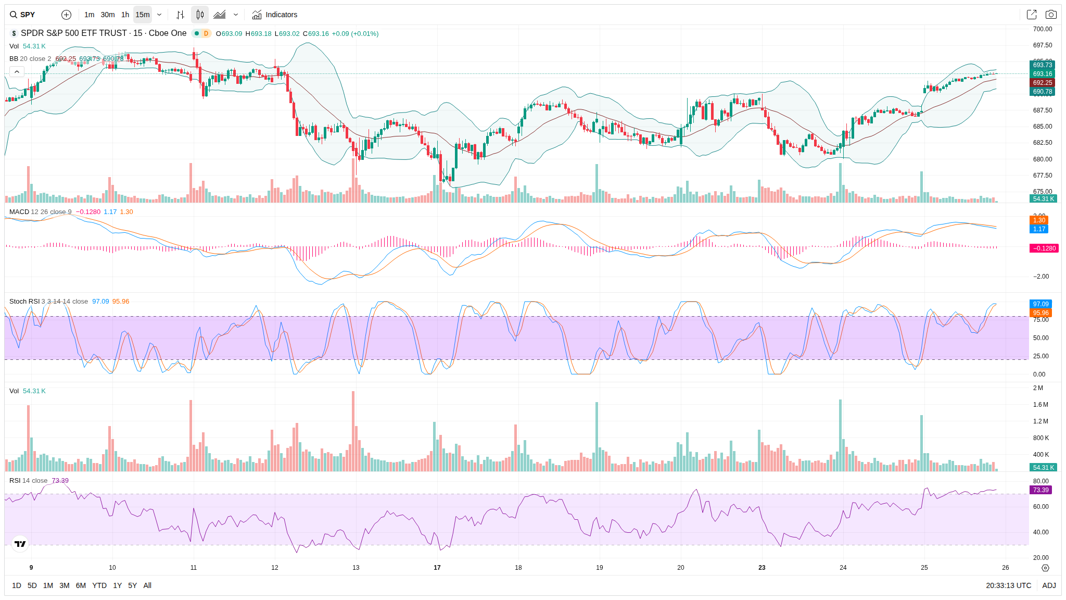1066x600 pixels.
Task: Click the 693.16 current price label
Action: coord(1042,74)
